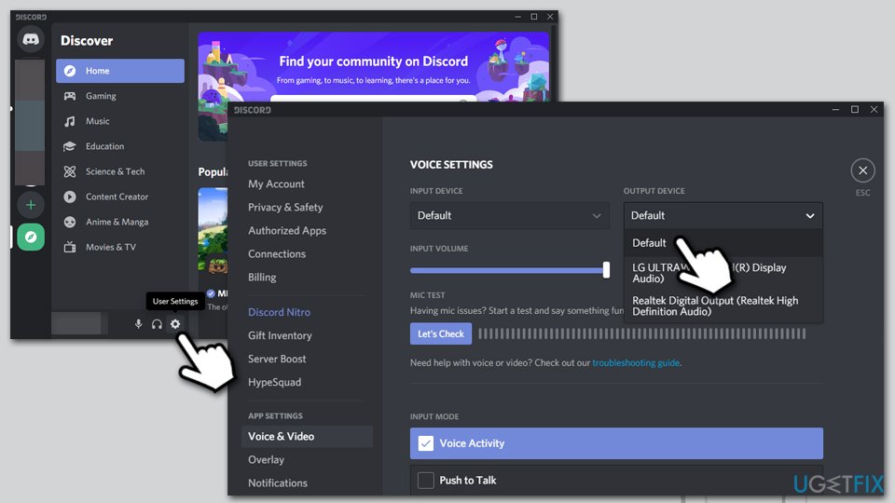The height and width of the screenshot is (503, 895).
Task: Click the Movies & TV television icon
Action: 70,247
